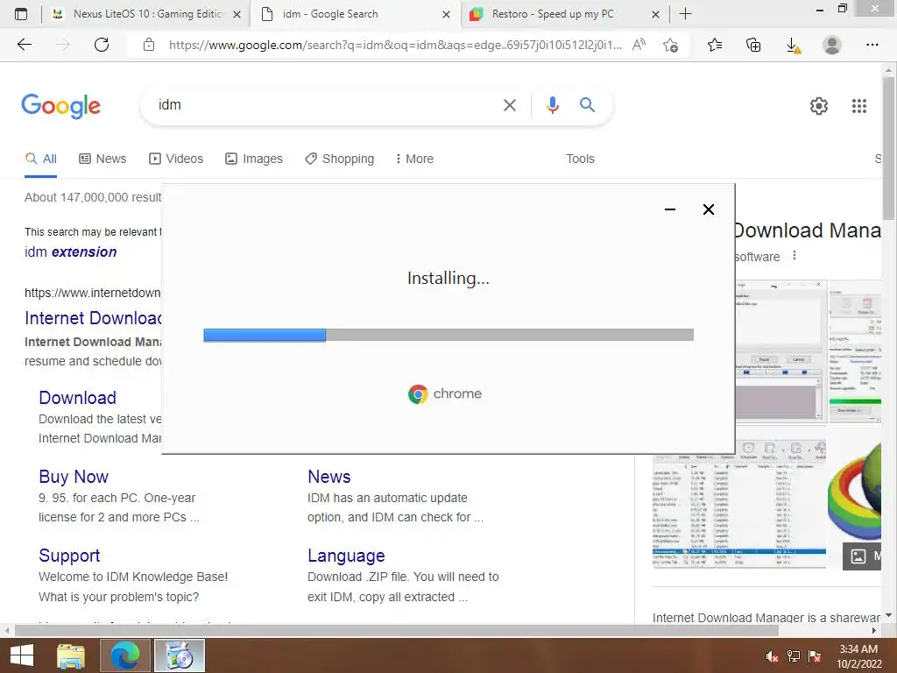Close the Restoro tab
897x673 pixels.
click(655, 15)
